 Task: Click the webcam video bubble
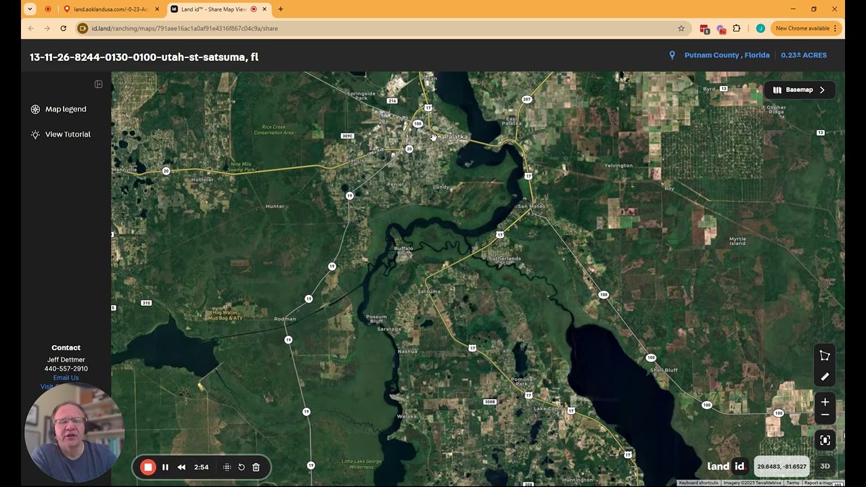(74, 434)
